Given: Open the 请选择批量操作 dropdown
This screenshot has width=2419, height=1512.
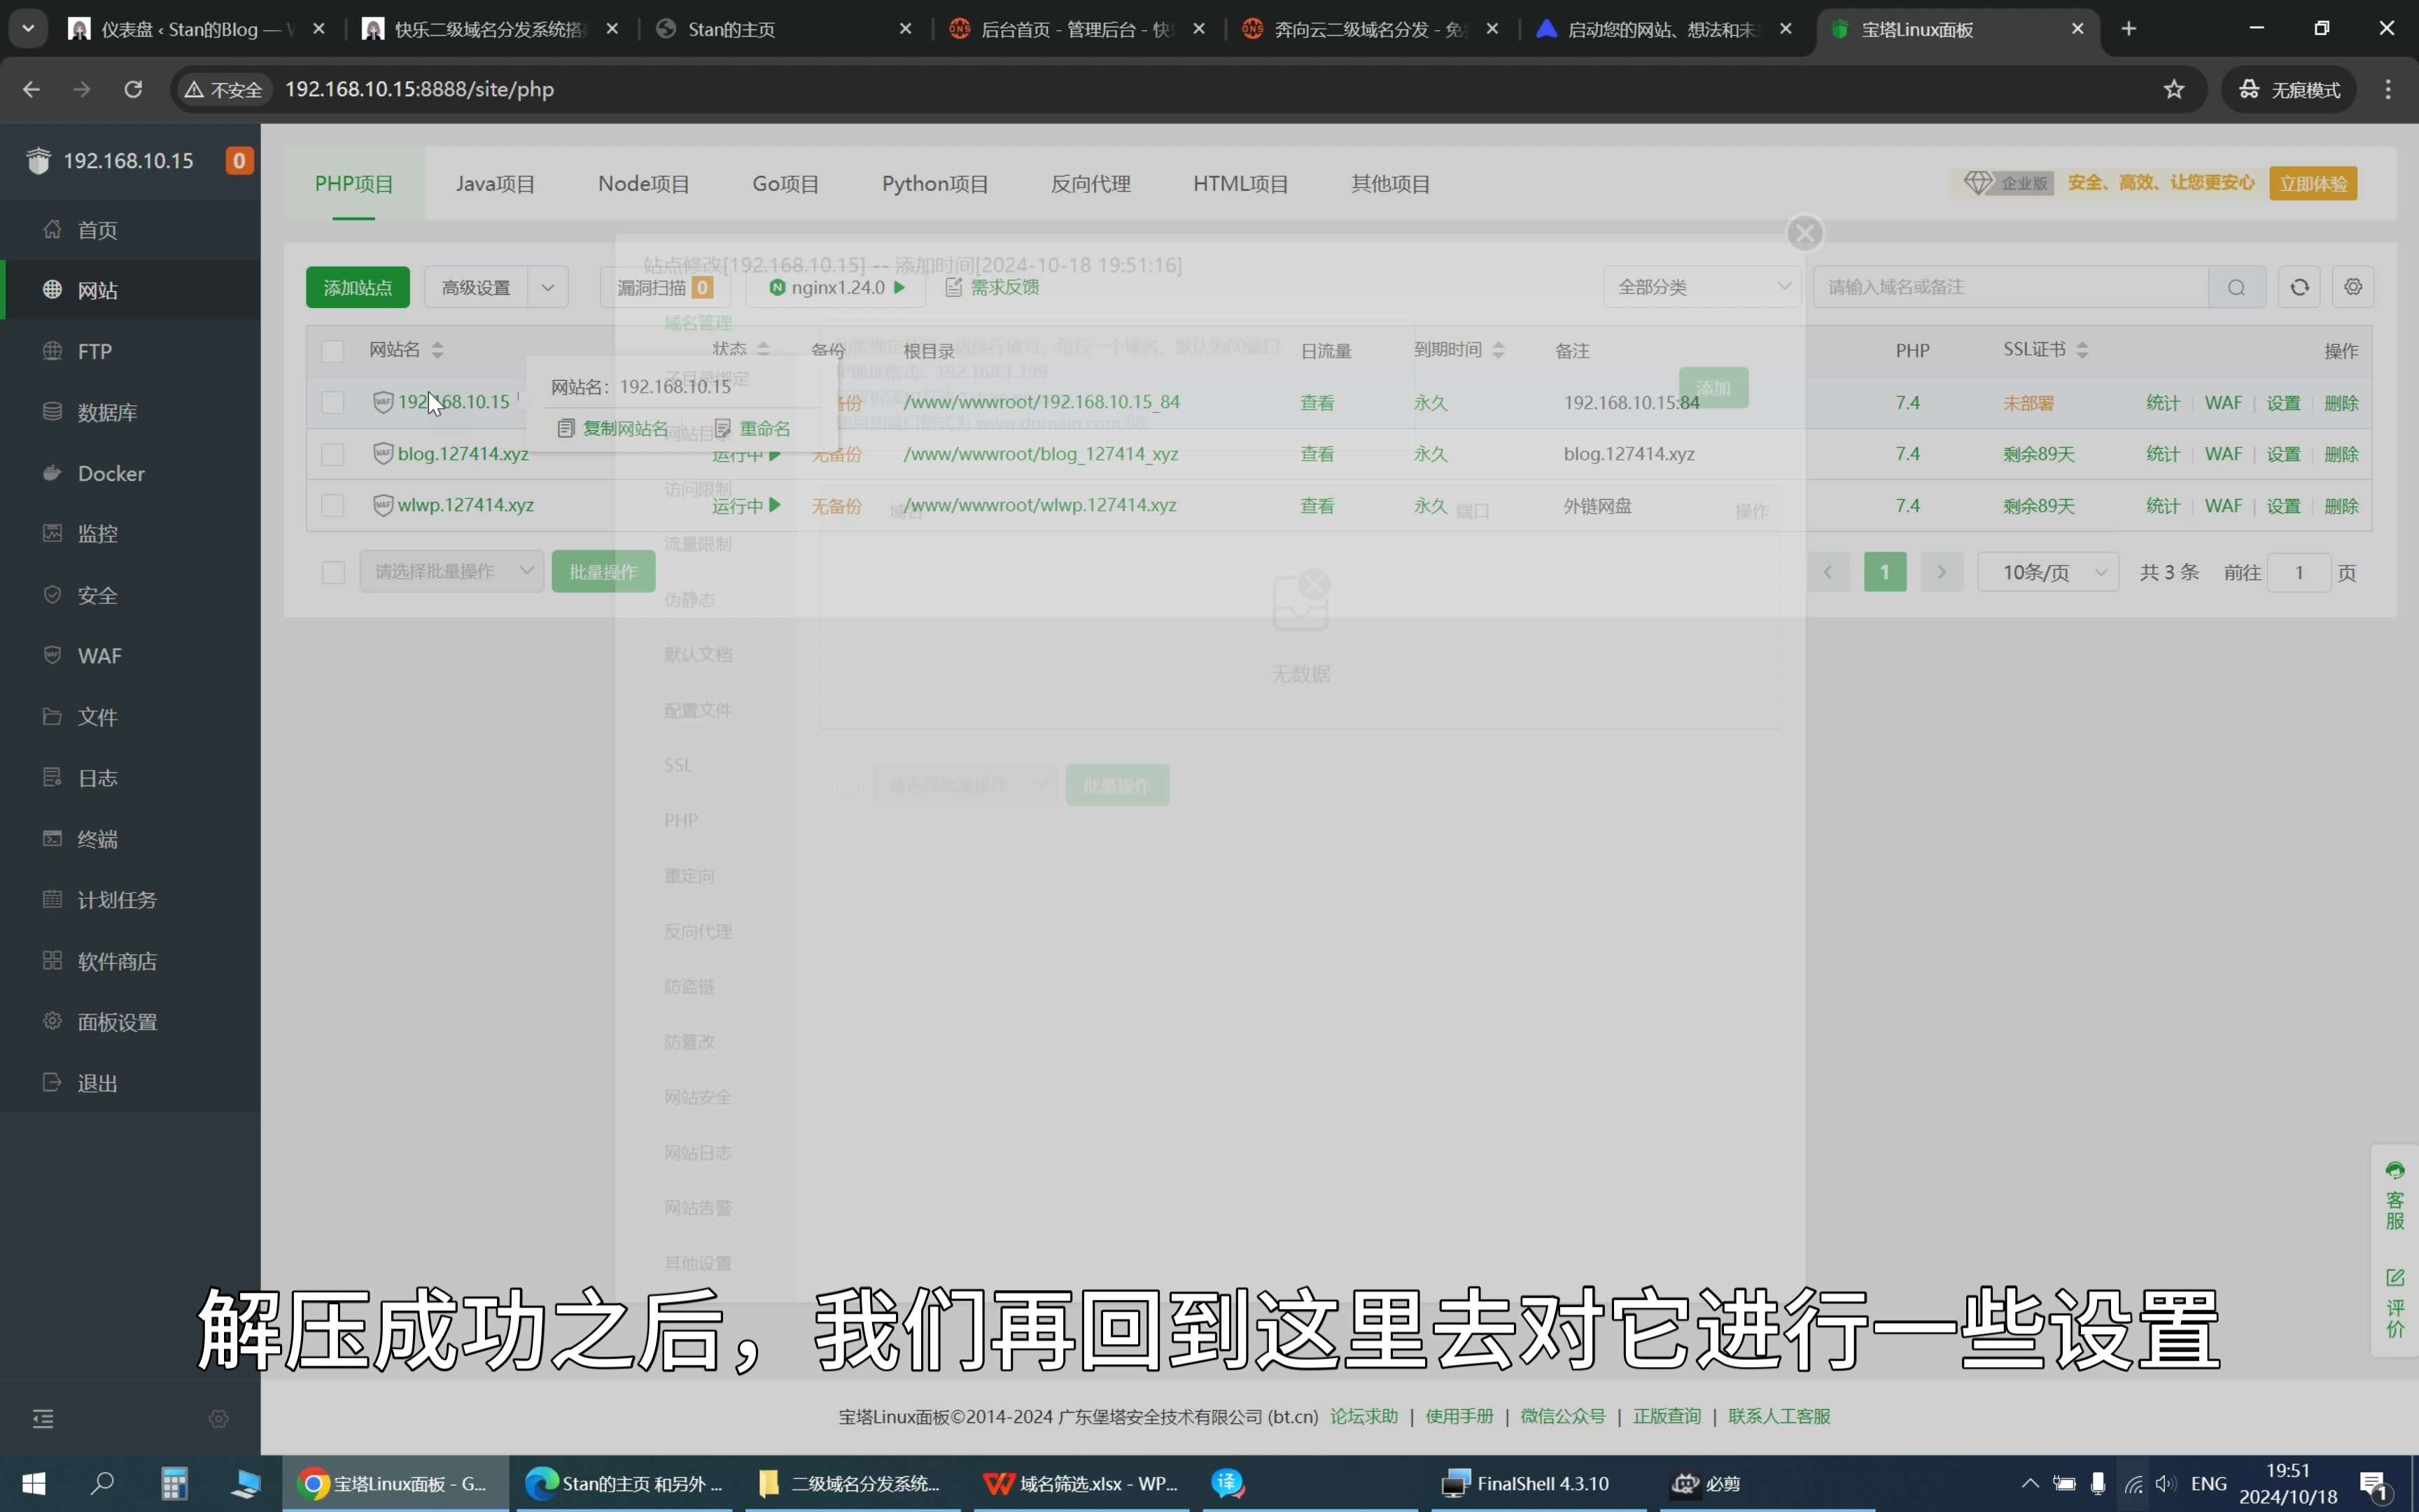Looking at the screenshot, I should (452, 571).
